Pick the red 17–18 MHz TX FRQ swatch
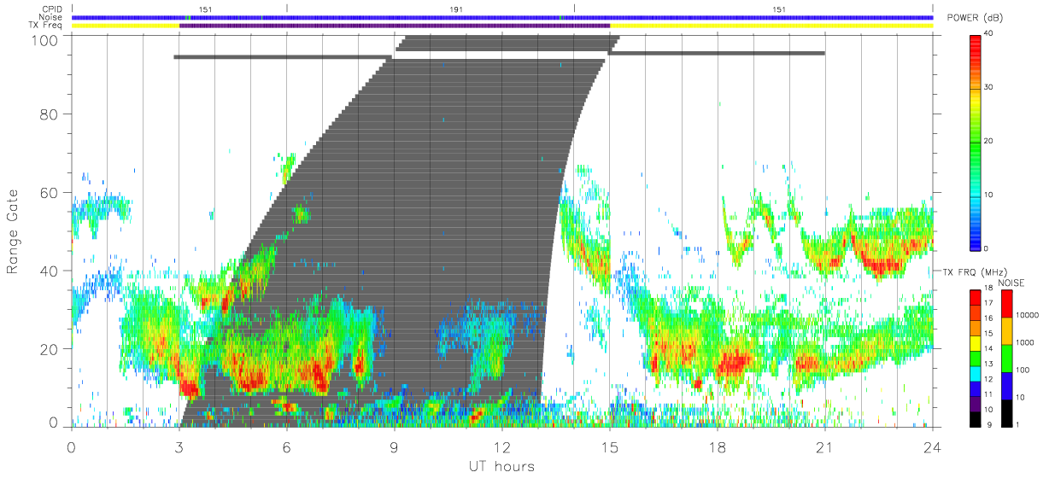The width and height of the screenshot is (1049, 484). click(x=975, y=298)
